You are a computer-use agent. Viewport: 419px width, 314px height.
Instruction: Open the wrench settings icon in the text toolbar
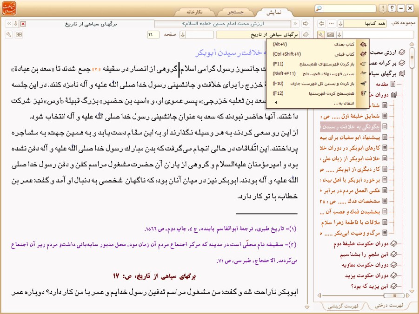9,35
